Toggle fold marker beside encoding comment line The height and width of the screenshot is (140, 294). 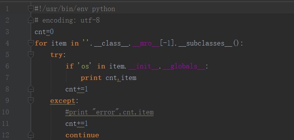(x=31, y=20)
